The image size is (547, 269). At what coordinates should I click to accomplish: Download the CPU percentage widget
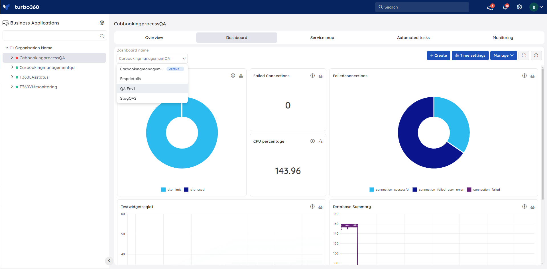(x=320, y=141)
